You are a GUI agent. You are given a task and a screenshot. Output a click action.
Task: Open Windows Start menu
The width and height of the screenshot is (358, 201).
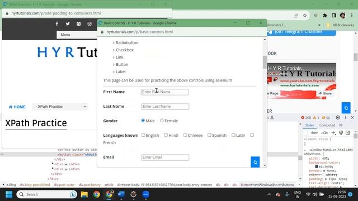pos(9,194)
